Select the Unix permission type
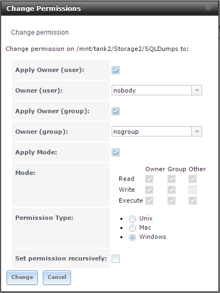 132,219
